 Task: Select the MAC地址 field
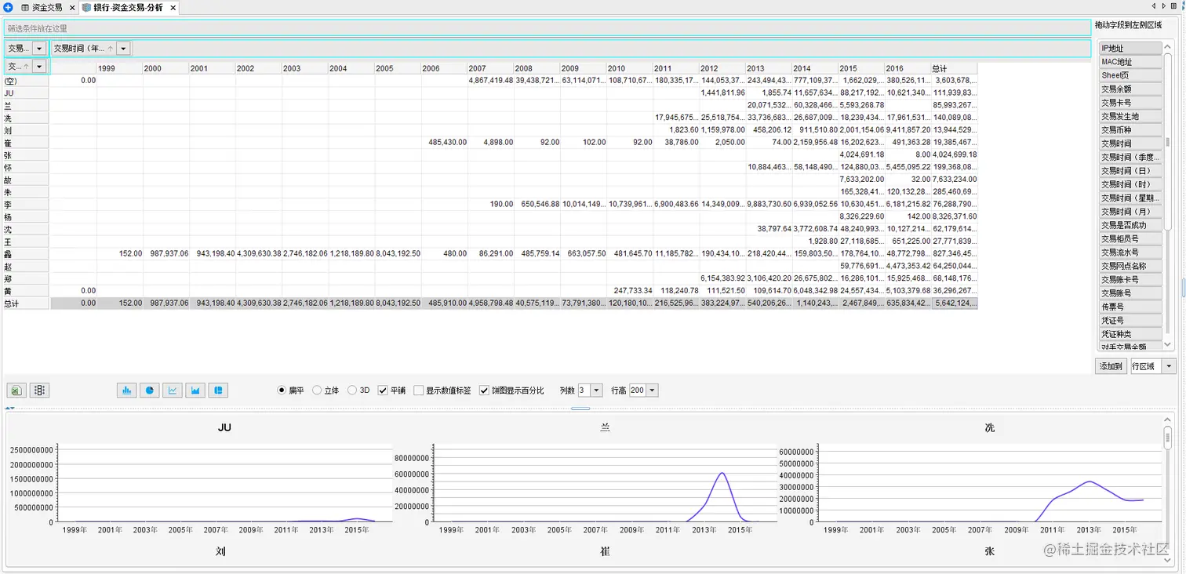coord(1130,62)
